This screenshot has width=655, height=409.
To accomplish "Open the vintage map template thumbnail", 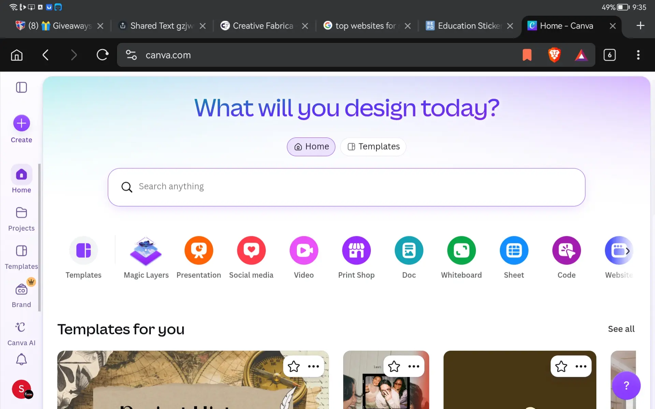I will 193,380.
